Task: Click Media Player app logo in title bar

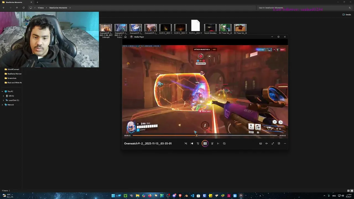Action: (x=131, y=37)
